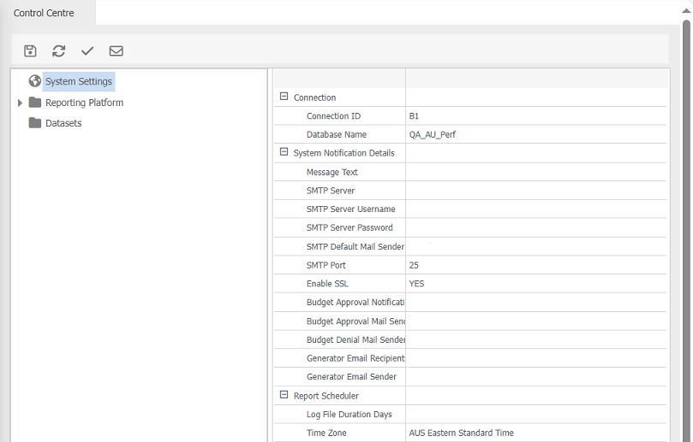Select System Settings in the tree
The height and width of the screenshot is (442, 693).
79,81
